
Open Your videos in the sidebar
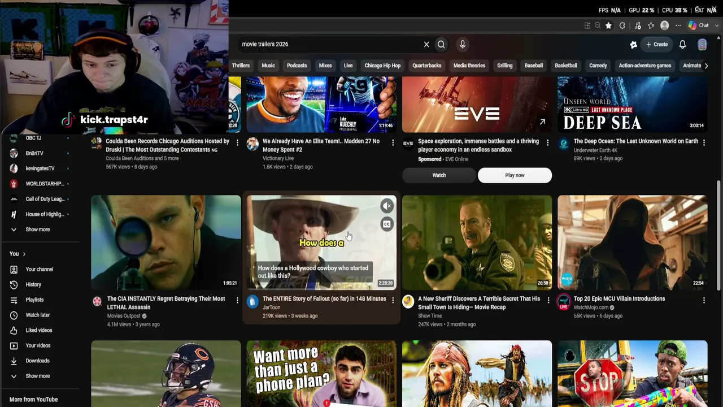pyautogui.click(x=38, y=346)
